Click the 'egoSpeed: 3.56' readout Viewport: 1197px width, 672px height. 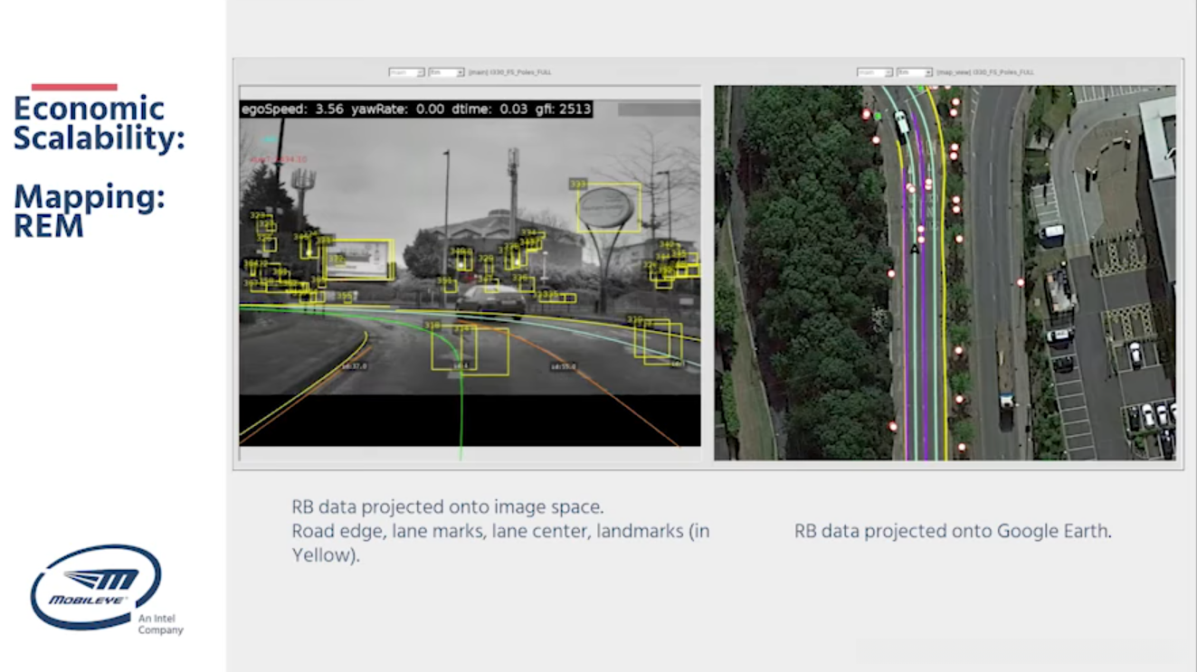(x=292, y=109)
